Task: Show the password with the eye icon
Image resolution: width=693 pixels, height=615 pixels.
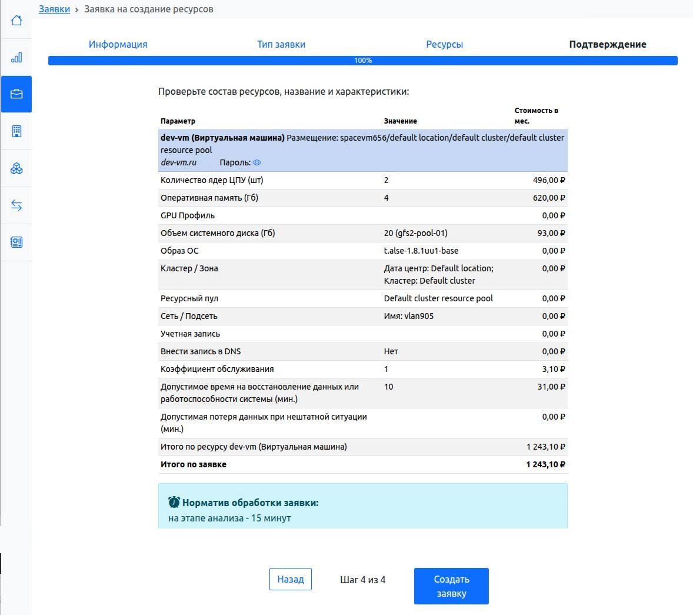Action: pos(257,162)
